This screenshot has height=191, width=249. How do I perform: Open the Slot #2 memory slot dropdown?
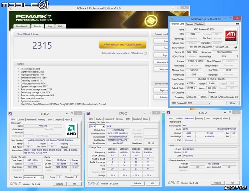(97, 126)
